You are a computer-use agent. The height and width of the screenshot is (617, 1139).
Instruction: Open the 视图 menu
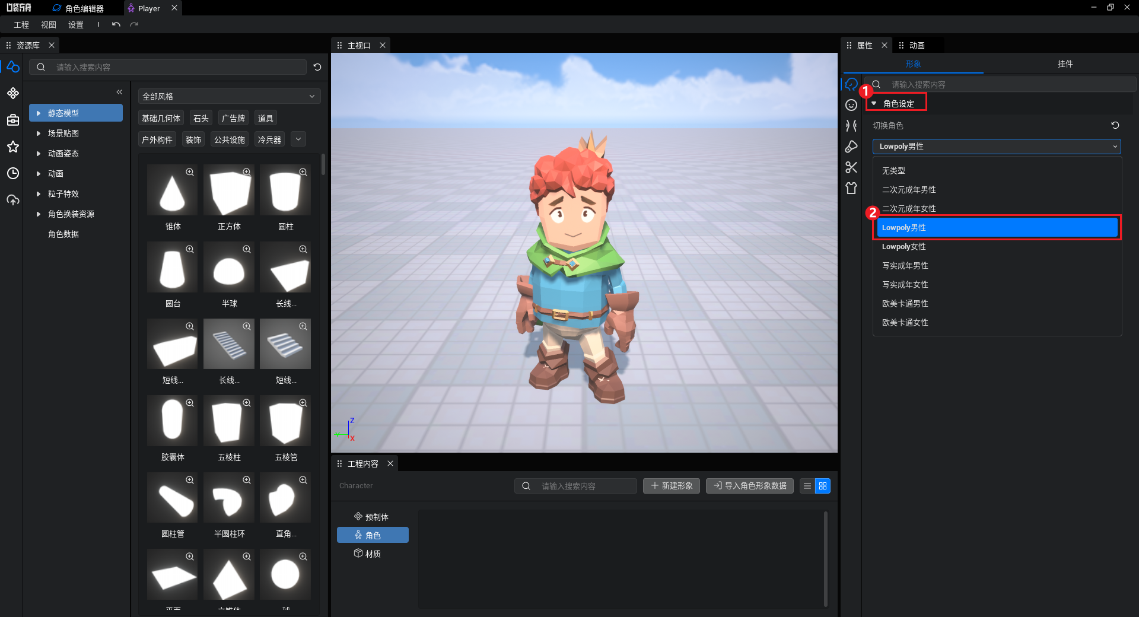[x=49, y=25]
